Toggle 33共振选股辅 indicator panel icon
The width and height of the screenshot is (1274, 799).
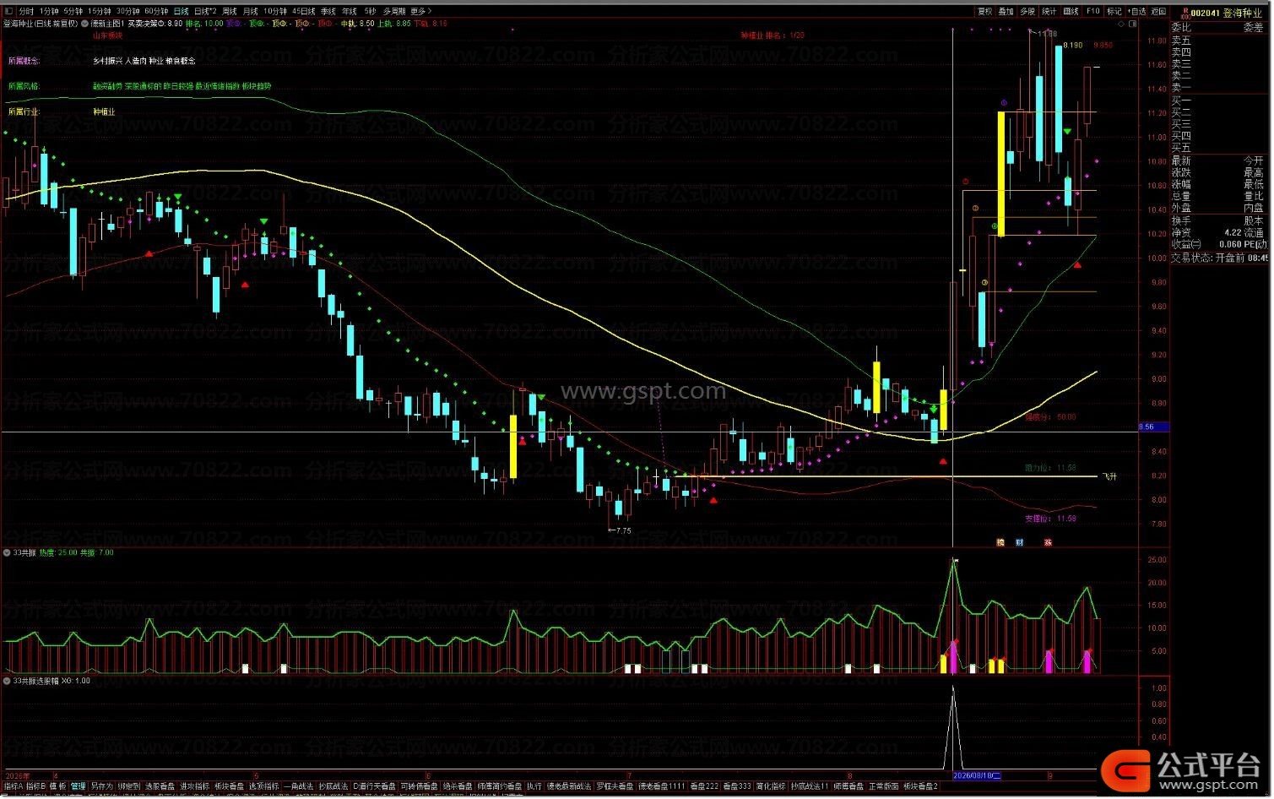tap(7, 681)
